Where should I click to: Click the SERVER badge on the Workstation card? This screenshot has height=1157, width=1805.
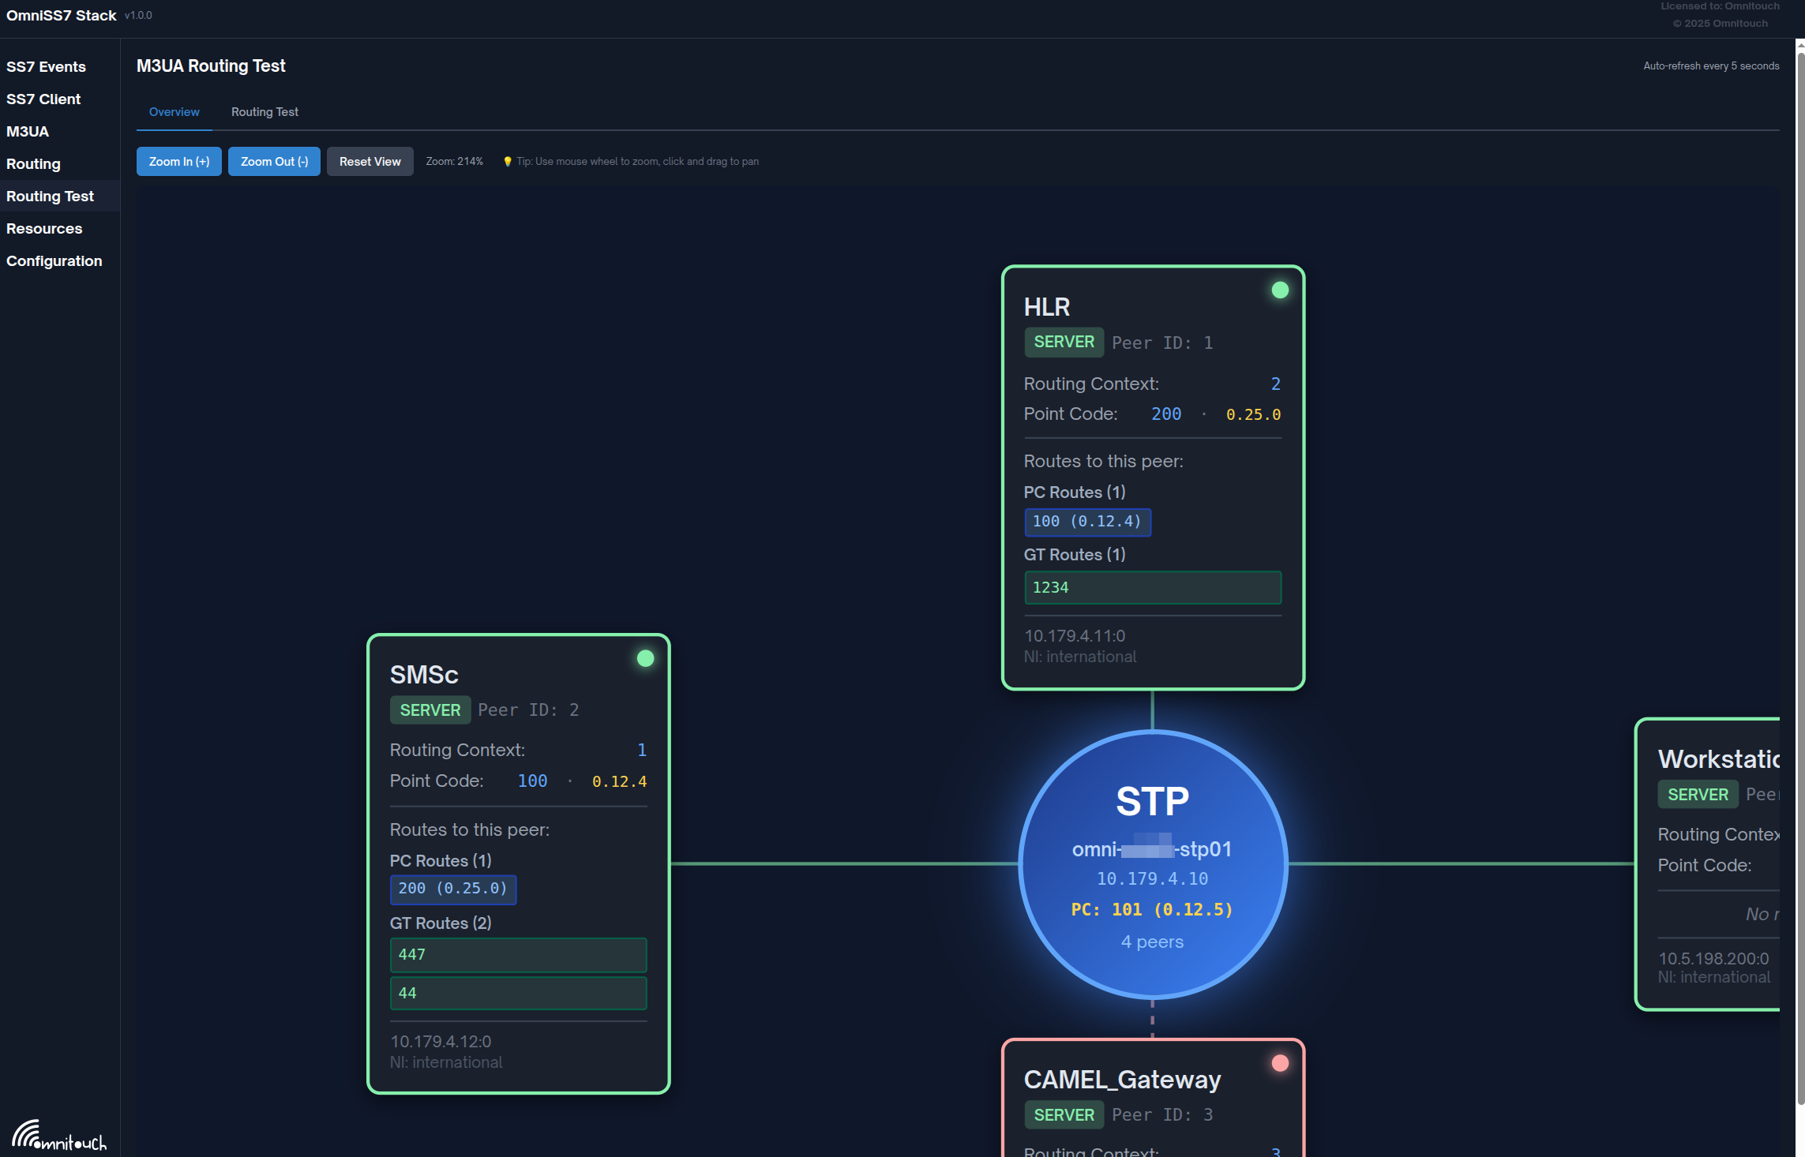pyautogui.click(x=1697, y=794)
